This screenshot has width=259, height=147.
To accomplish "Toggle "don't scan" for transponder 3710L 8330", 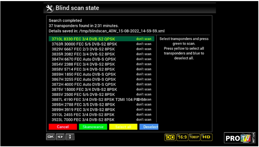I will point(144,39).
